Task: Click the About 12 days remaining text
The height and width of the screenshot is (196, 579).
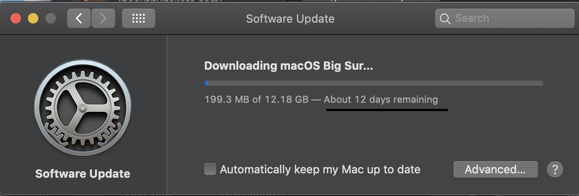Action: 381,99
